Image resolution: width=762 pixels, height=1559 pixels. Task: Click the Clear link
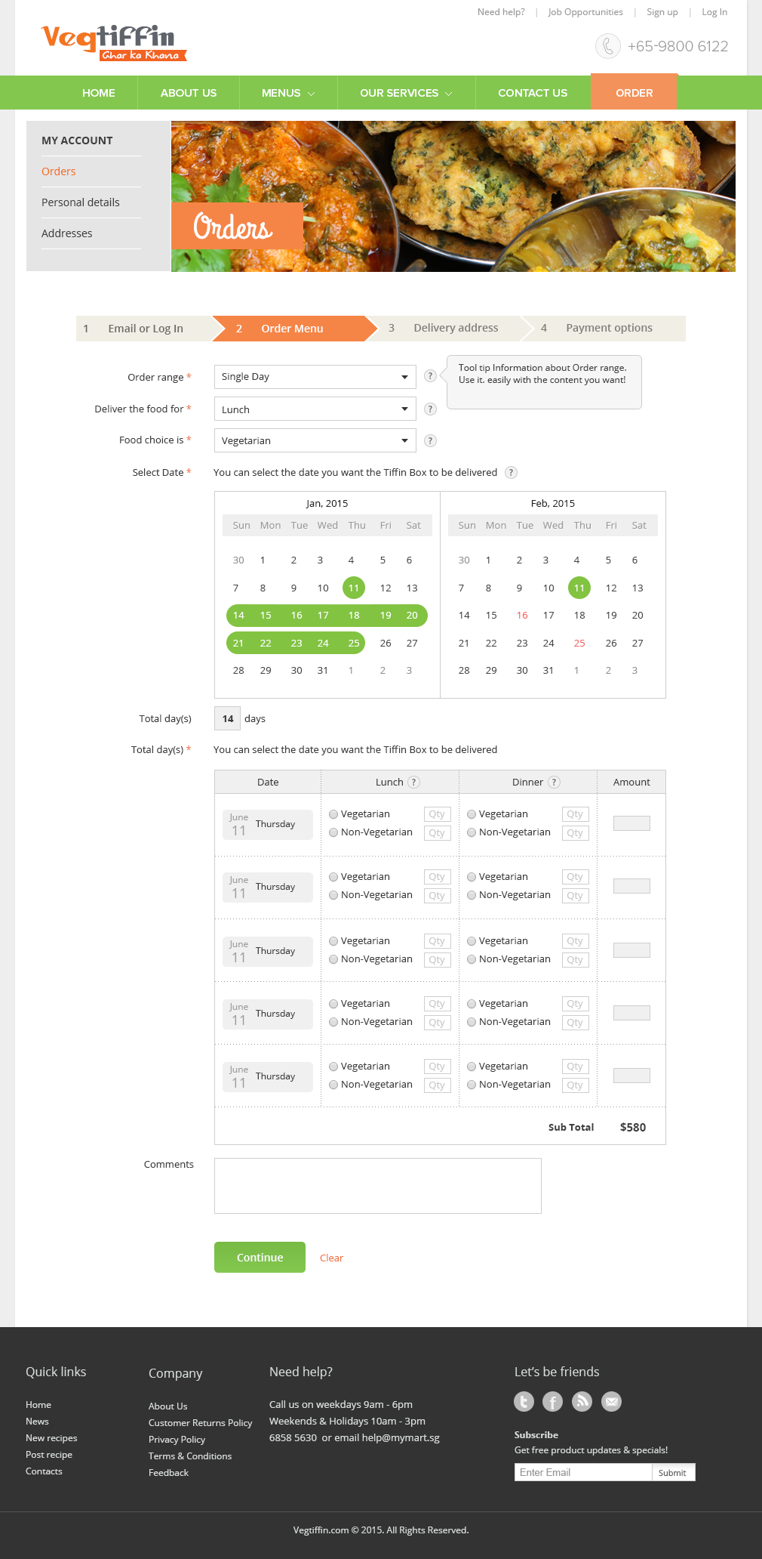(x=331, y=1258)
